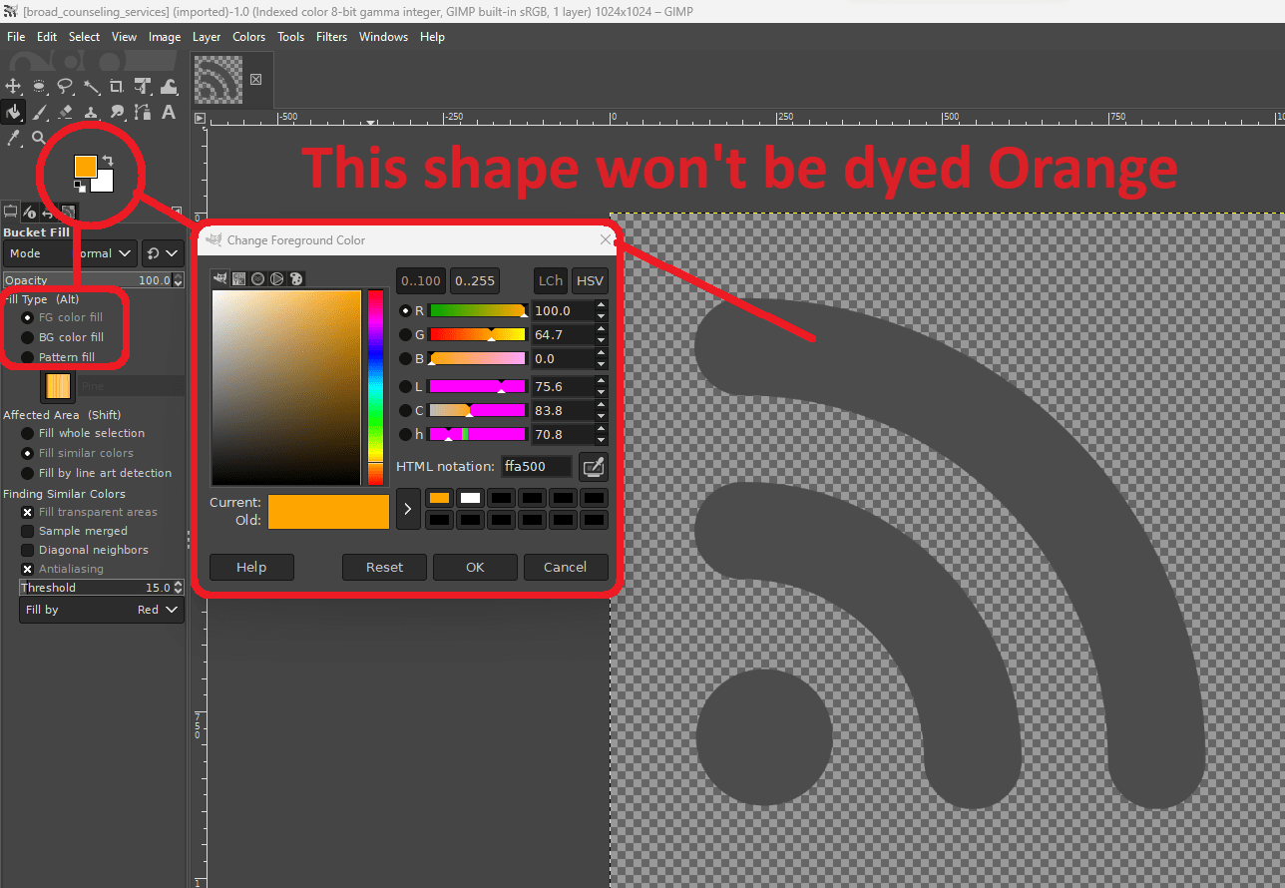The image size is (1285, 888).
Task: Select the Free Select lasso tool
Action: (65, 87)
